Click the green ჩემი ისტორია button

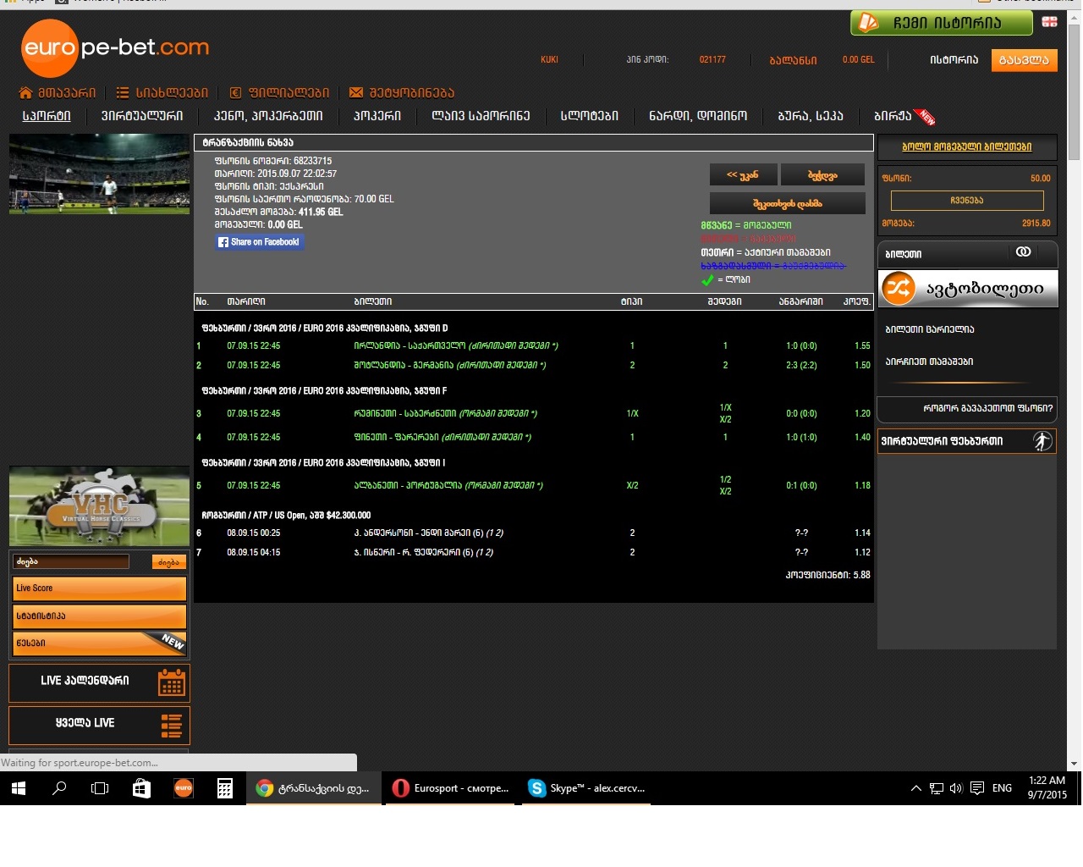[941, 23]
